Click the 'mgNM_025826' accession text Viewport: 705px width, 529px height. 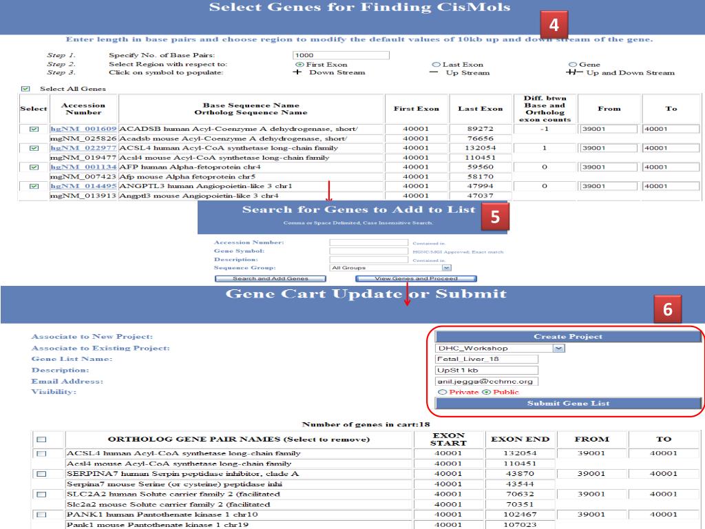pos(83,138)
